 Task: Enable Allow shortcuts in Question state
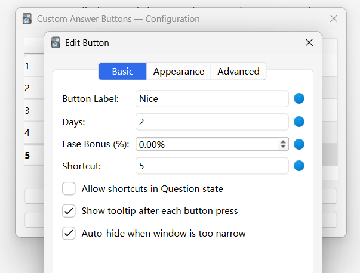[69, 188]
